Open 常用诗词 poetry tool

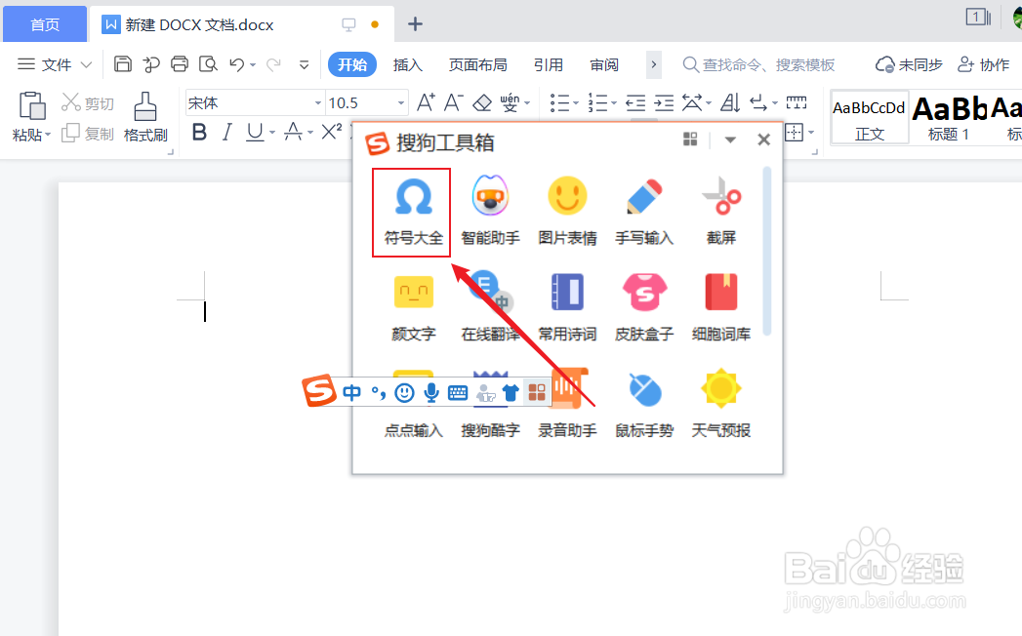click(x=567, y=307)
